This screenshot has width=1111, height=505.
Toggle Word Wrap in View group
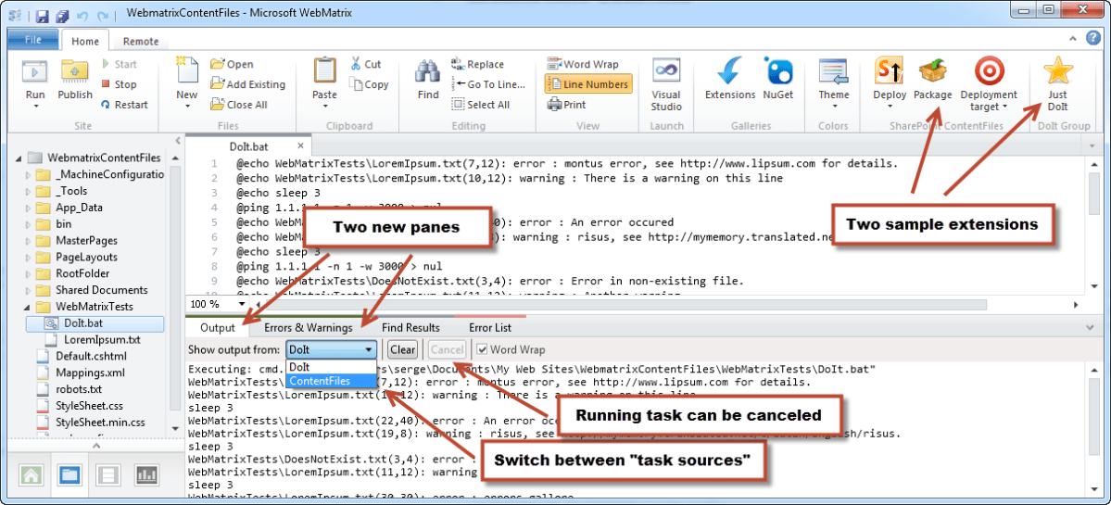click(583, 64)
